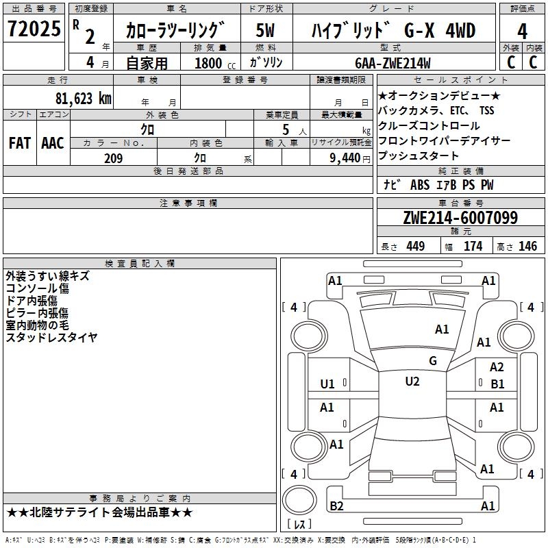Click the line フロントワイパーデアイサー
The height and width of the screenshot is (548, 548).
(444, 140)
